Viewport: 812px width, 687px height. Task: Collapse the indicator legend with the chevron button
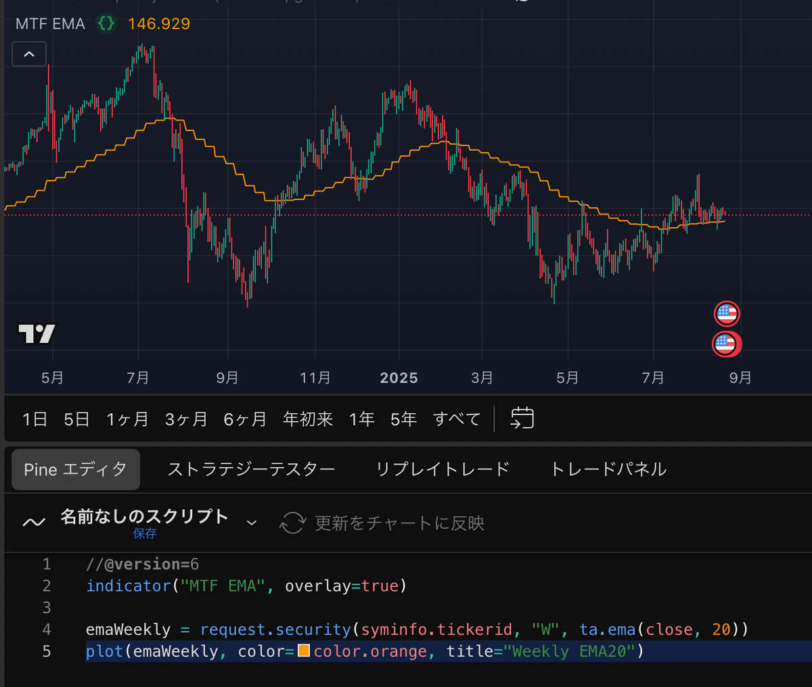pyautogui.click(x=29, y=53)
